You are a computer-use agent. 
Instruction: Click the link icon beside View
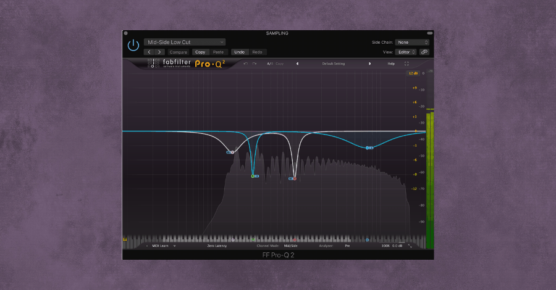click(424, 52)
